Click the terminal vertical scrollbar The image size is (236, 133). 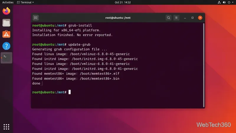pyautogui.click(x=204, y=65)
